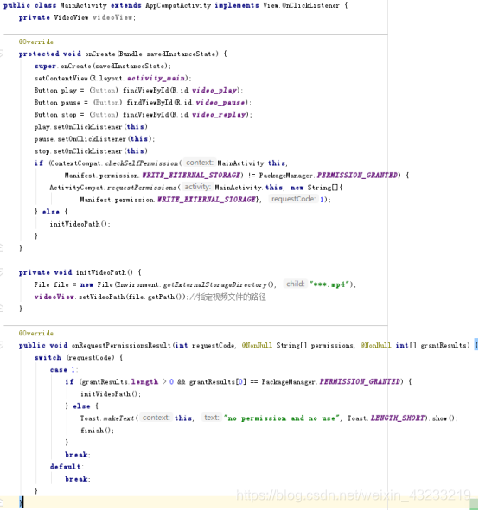The width and height of the screenshot is (479, 511).
Task: Click 'Button stop' variable declaration
Action: 55,115
